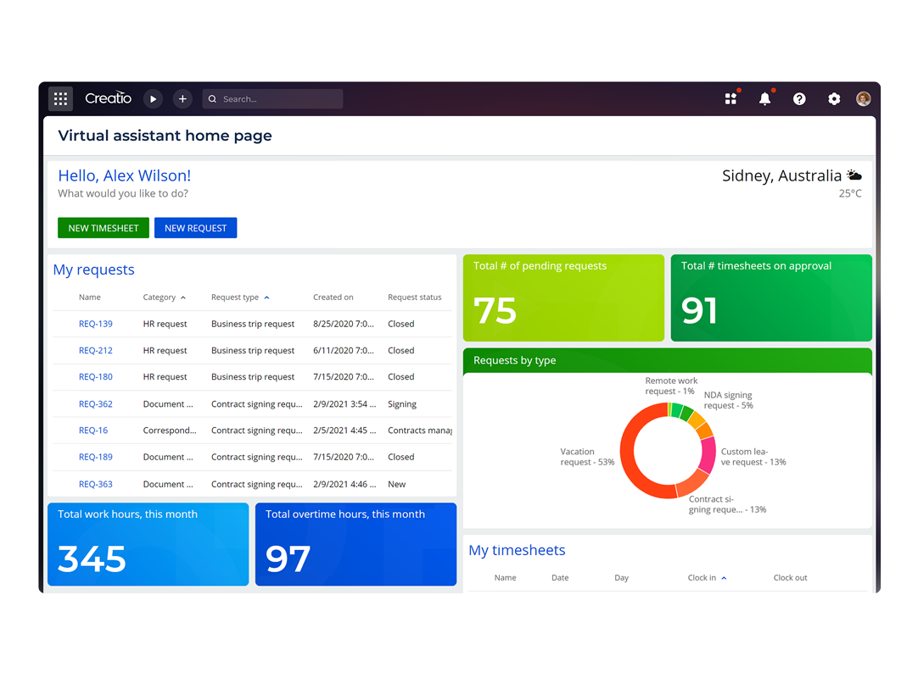
Task: Click the Creatio logo
Action: [x=108, y=98]
